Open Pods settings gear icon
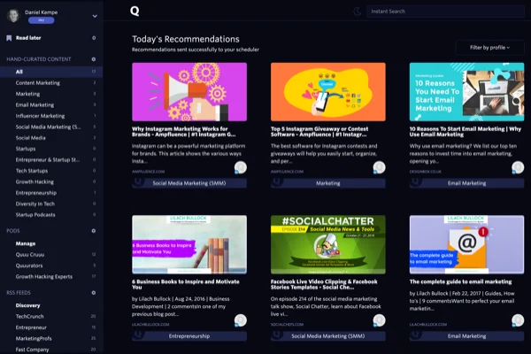The width and height of the screenshot is (531, 354). 94,231
